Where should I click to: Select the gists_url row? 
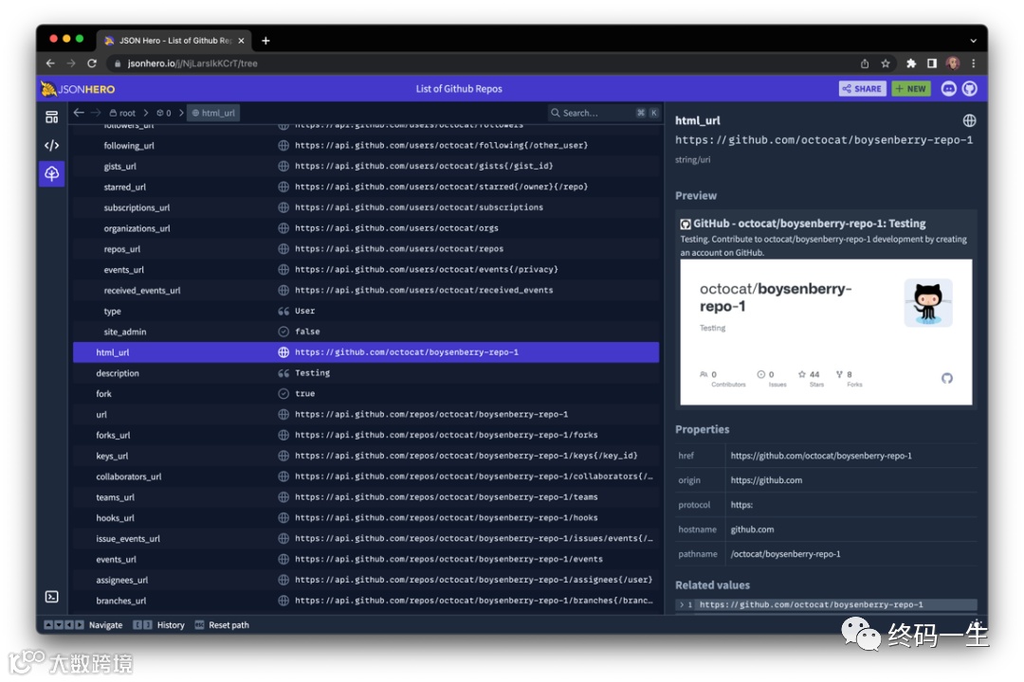[x=366, y=167]
